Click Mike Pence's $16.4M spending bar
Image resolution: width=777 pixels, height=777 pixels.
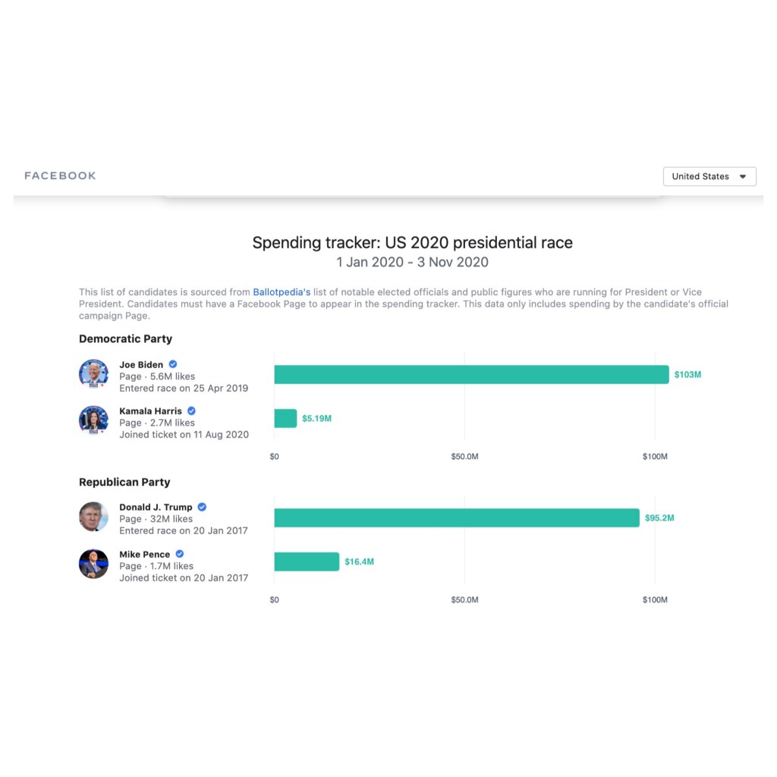click(x=307, y=562)
